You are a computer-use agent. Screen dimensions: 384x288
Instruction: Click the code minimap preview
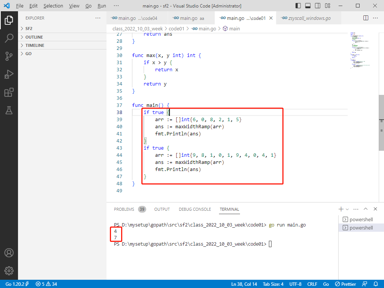360,50
